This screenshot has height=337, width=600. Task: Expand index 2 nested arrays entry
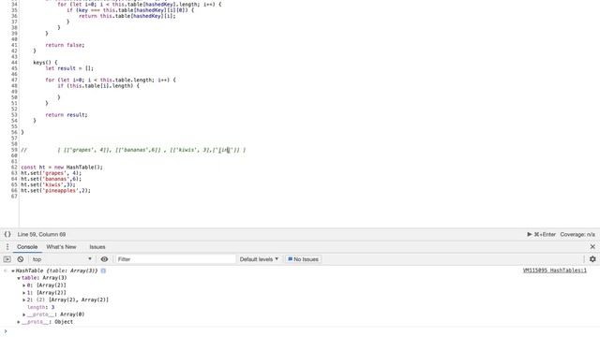(x=24, y=300)
